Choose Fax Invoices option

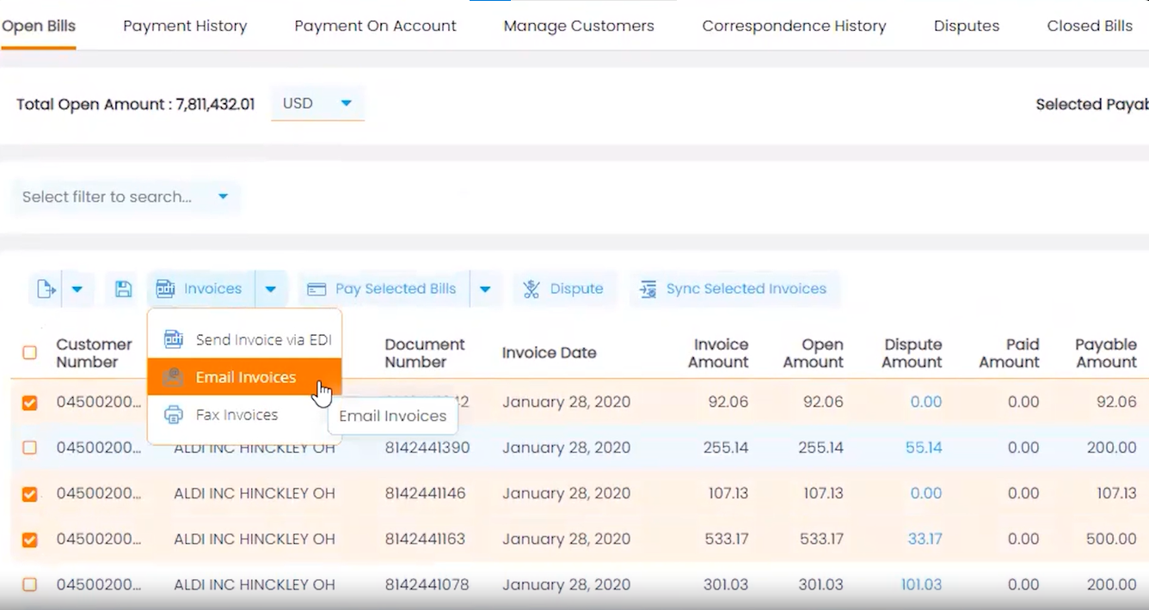245,415
